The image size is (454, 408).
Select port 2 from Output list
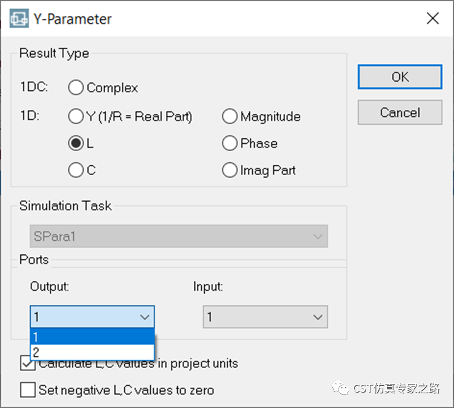(x=92, y=352)
